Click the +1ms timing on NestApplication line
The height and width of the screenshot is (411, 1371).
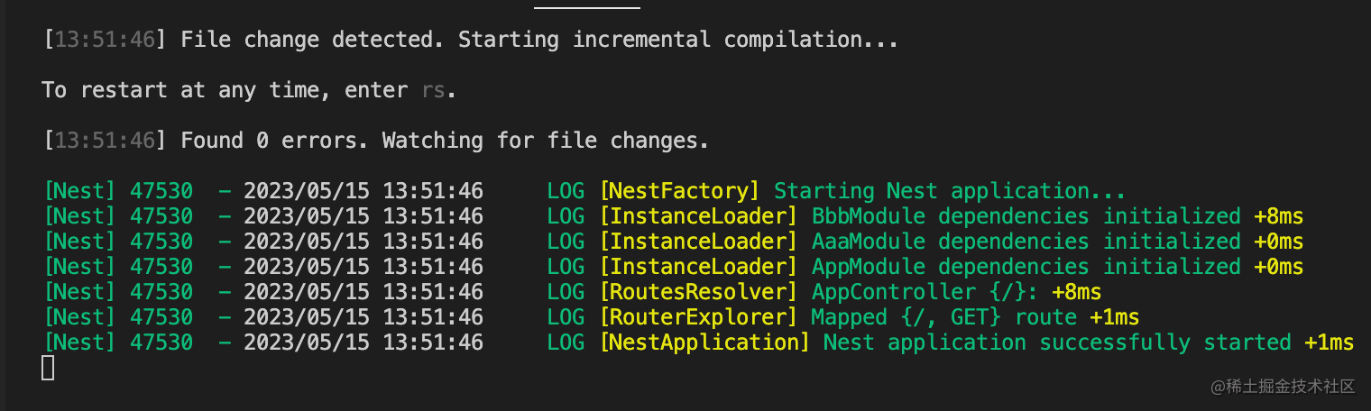(x=1329, y=342)
